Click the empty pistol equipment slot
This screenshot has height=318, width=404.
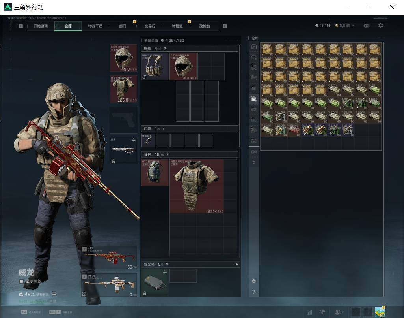point(123,120)
